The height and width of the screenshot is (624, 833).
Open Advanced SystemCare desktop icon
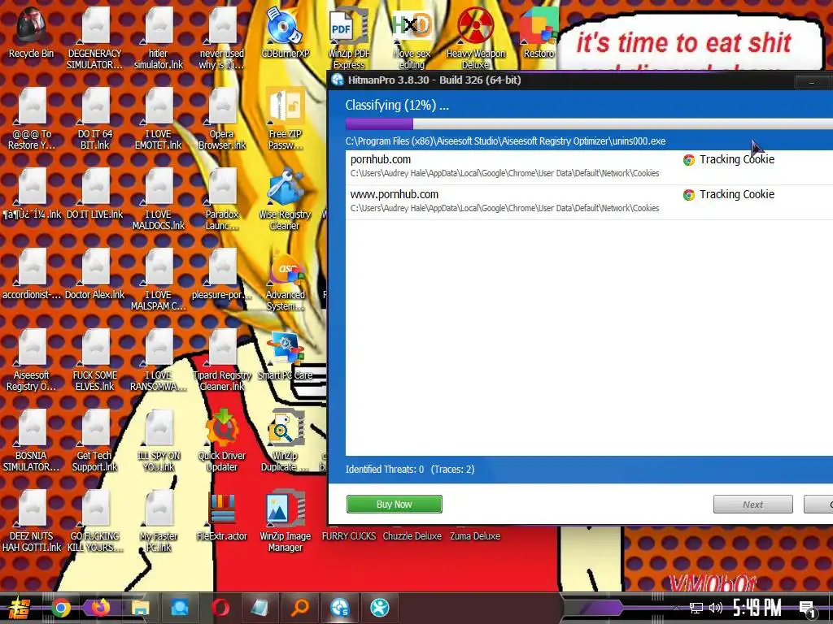pyautogui.click(x=286, y=280)
